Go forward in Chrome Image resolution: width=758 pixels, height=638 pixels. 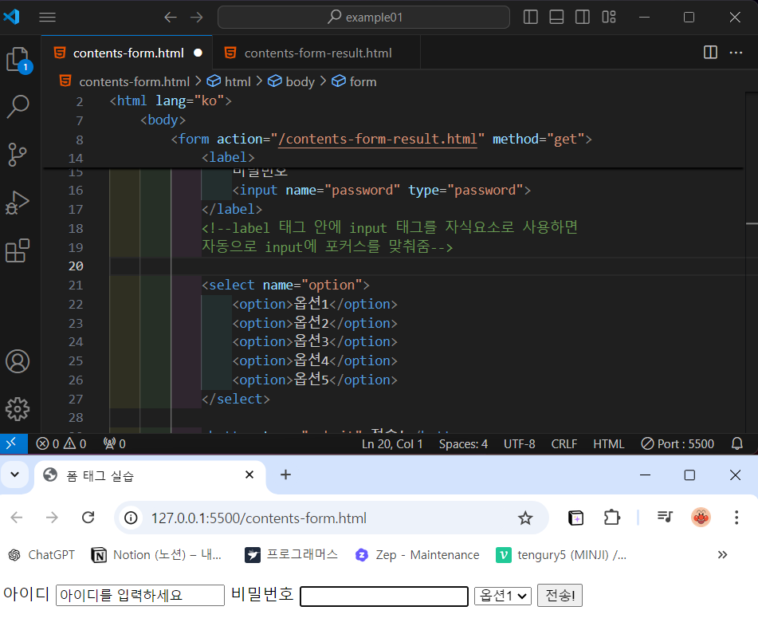[53, 518]
